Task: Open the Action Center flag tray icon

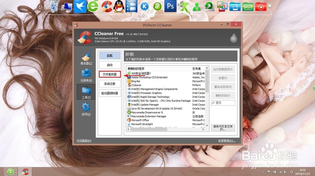Action: click(268, 172)
